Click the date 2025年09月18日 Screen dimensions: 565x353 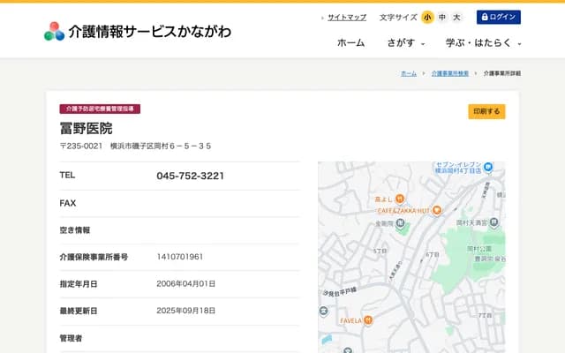click(186, 311)
